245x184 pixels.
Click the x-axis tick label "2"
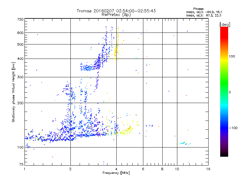[x=70, y=169]
